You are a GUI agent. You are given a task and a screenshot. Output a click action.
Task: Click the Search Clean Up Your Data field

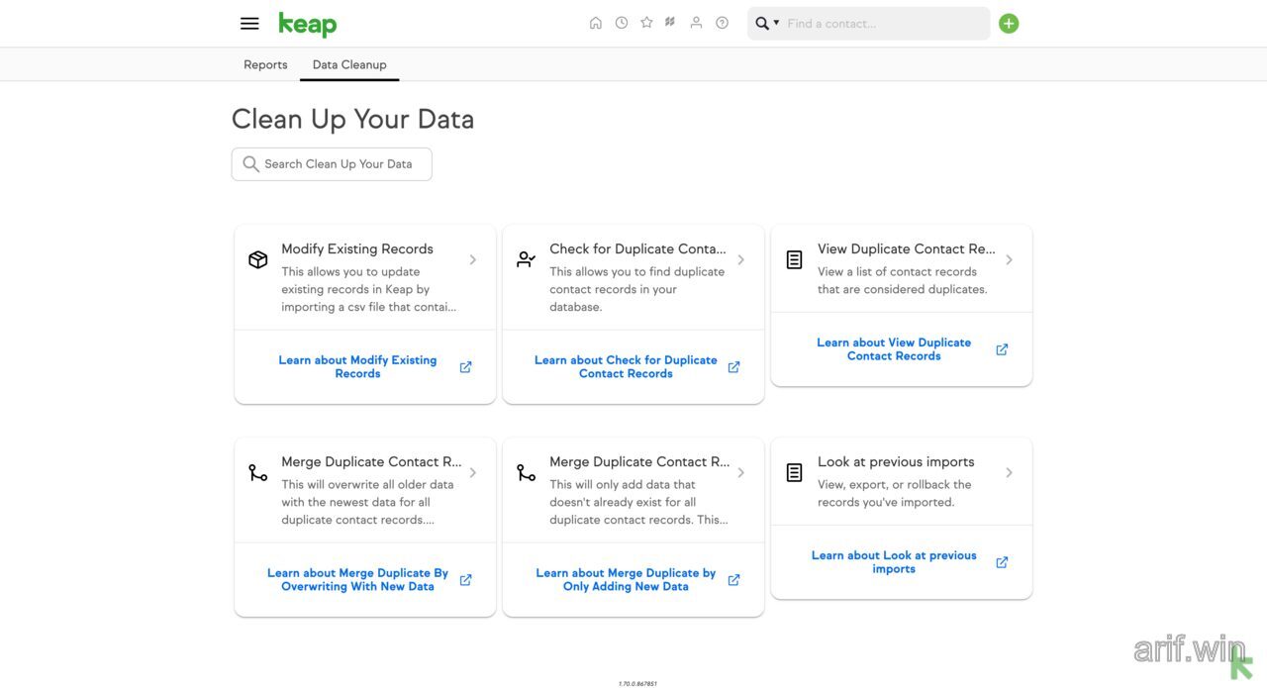pos(331,163)
